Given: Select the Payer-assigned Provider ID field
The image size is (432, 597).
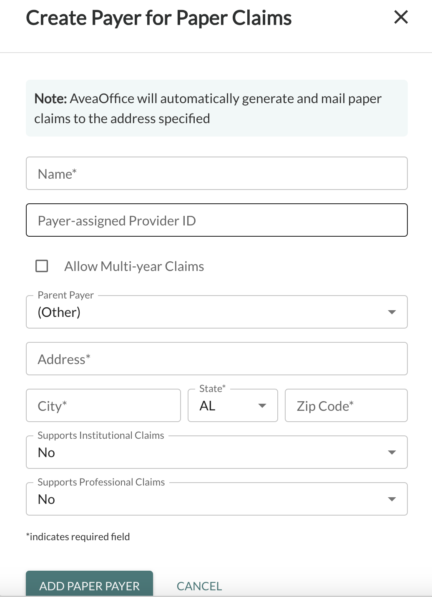Looking at the screenshot, I should 217,220.
